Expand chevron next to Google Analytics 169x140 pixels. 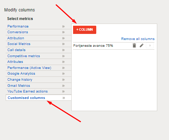click(63, 74)
